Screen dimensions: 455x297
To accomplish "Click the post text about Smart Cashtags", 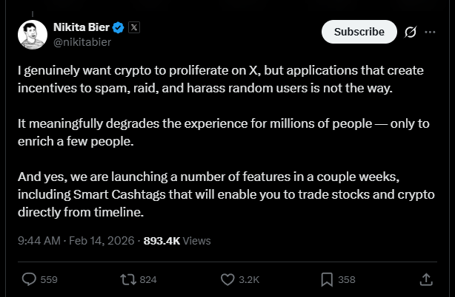I will (x=222, y=199).
